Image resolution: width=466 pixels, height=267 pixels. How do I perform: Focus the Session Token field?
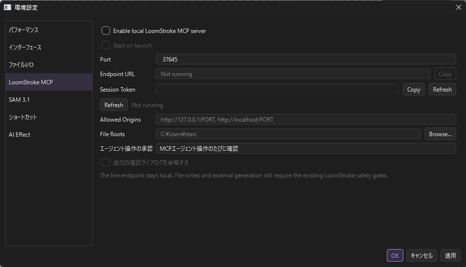coord(277,89)
